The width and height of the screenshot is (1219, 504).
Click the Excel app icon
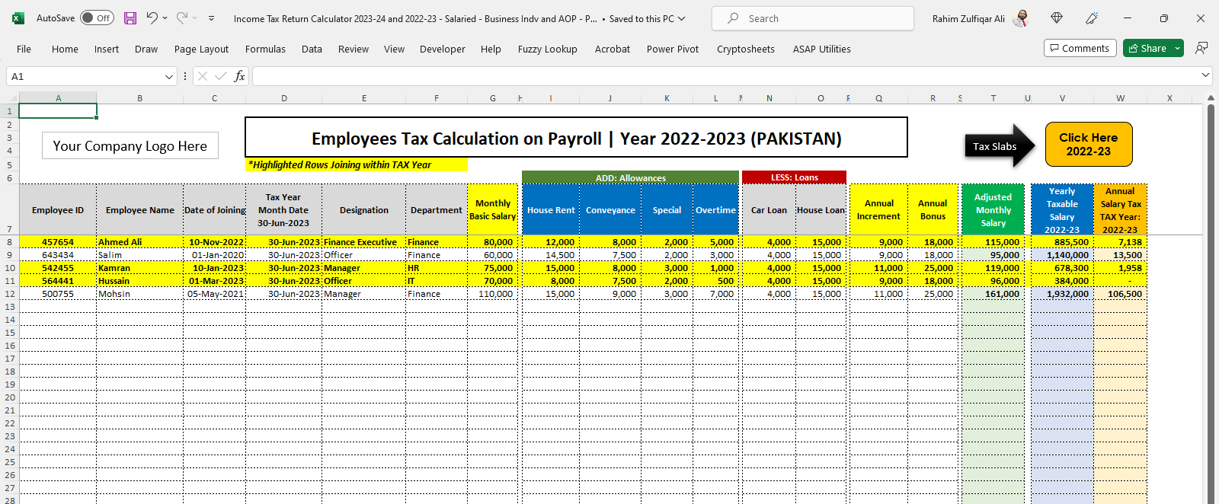(18, 18)
